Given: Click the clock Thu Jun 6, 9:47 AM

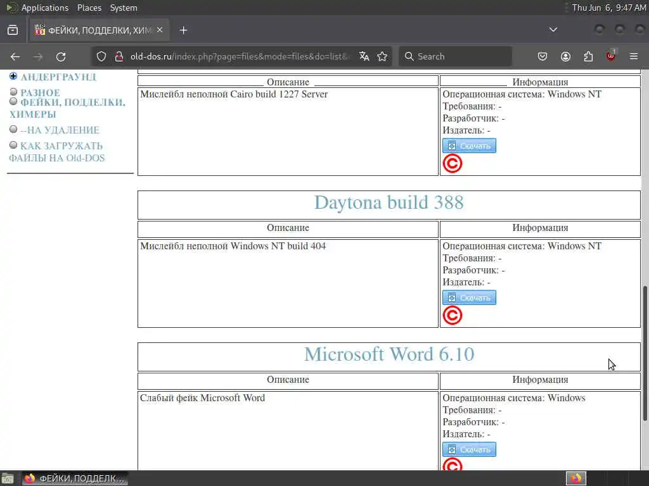Looking at the screenshot, I should click(609, 8).
